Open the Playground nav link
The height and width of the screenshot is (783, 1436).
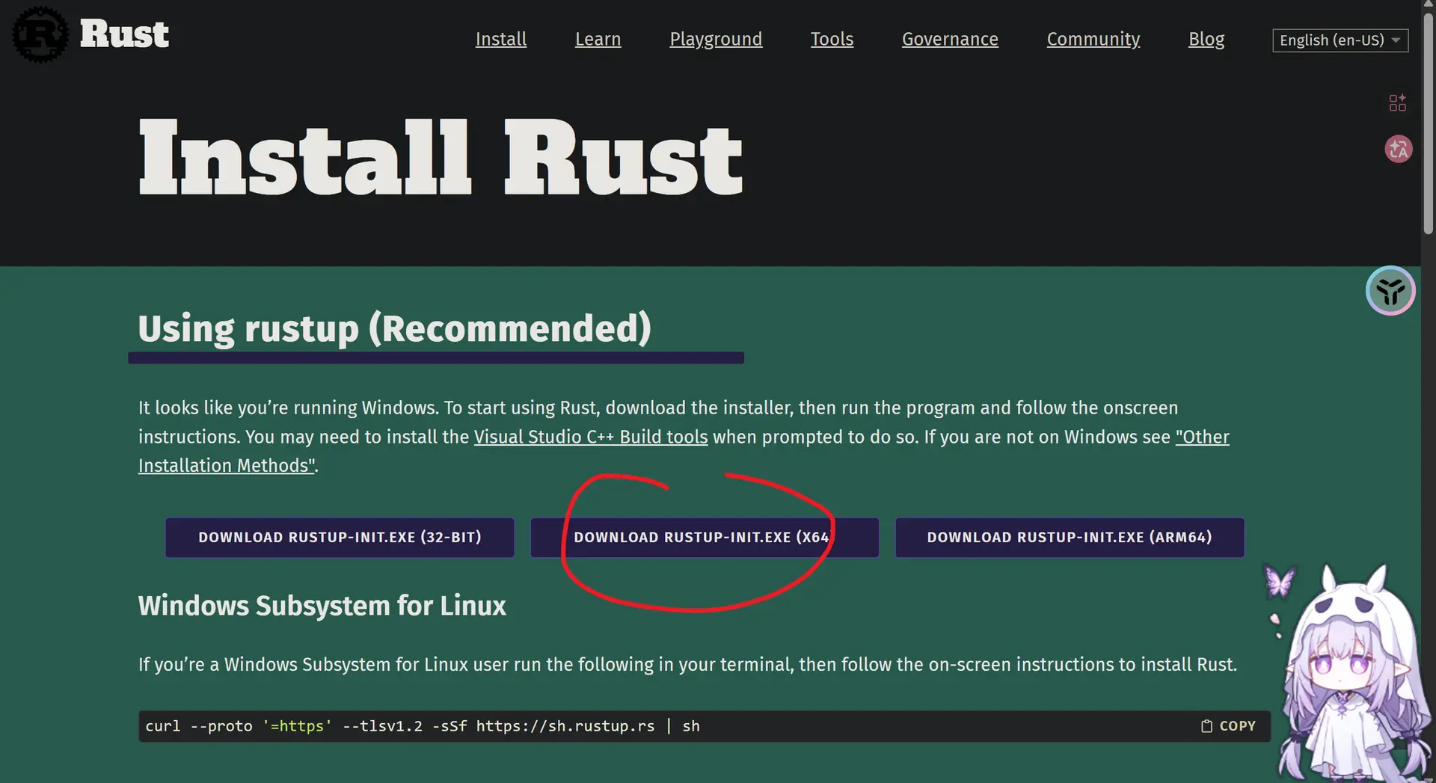pos(716,40)
